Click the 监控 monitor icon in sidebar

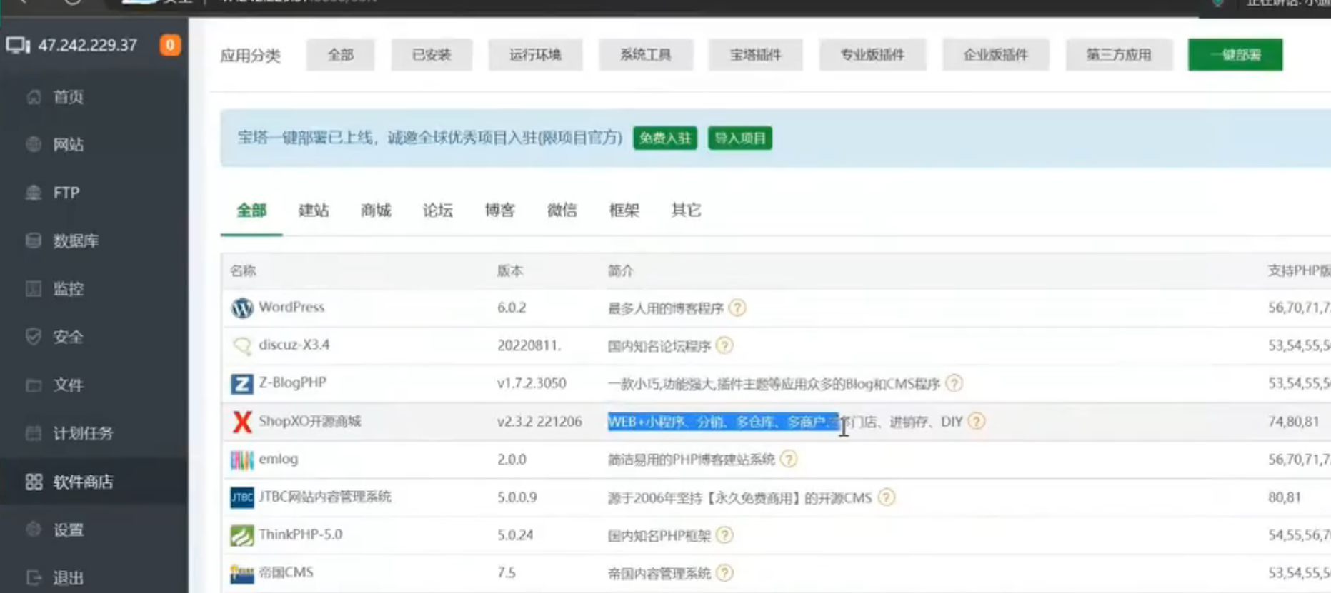point(34,288)
